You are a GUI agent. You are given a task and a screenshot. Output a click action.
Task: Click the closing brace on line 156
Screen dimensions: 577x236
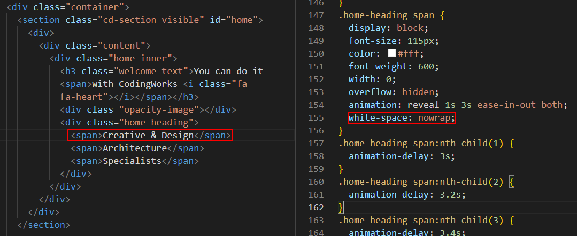pos(341,130)
